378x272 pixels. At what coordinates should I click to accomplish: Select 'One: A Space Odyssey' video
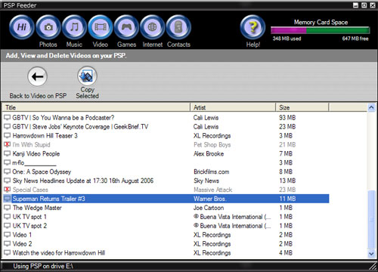tap(166, 172)
